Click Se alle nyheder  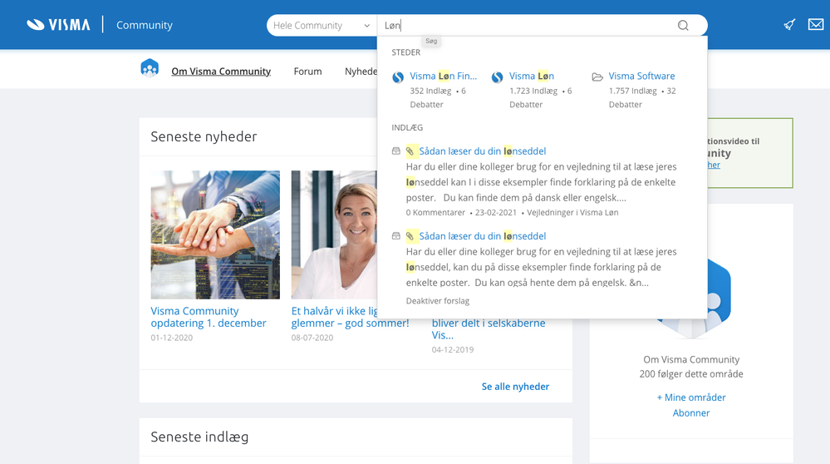pos(515,386)
